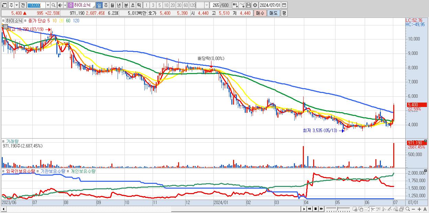Open chart settings gear icon
Viewport: 429px width, 213px height.
pyautogui.click(x=255, y=5)
